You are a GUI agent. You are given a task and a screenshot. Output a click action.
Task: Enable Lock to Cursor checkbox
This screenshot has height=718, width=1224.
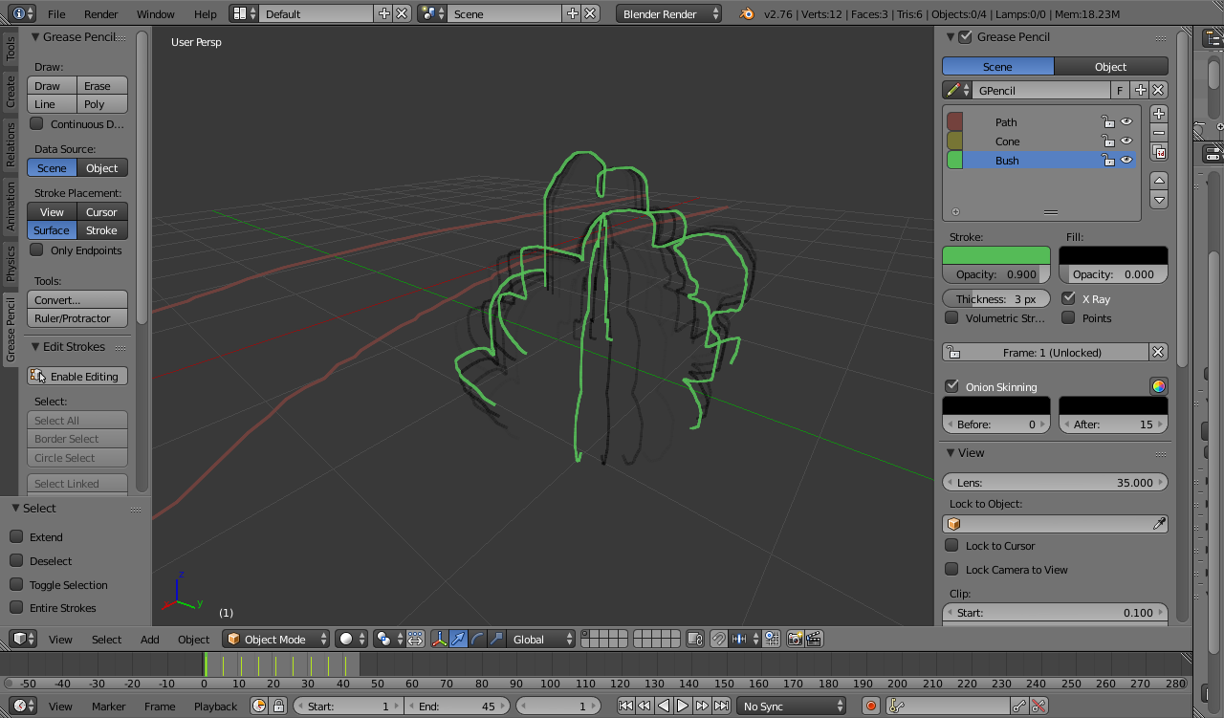(951, 545)
